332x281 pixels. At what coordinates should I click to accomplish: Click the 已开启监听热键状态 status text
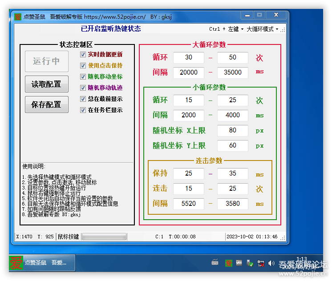[111, 28]
